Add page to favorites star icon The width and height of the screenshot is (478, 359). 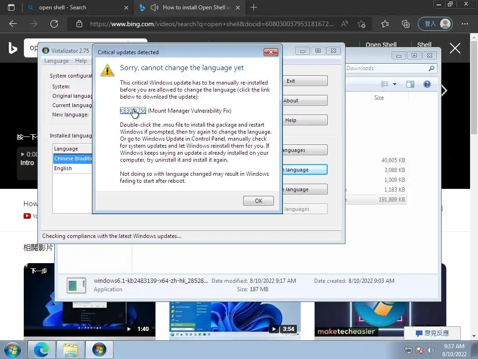[362, 24]
